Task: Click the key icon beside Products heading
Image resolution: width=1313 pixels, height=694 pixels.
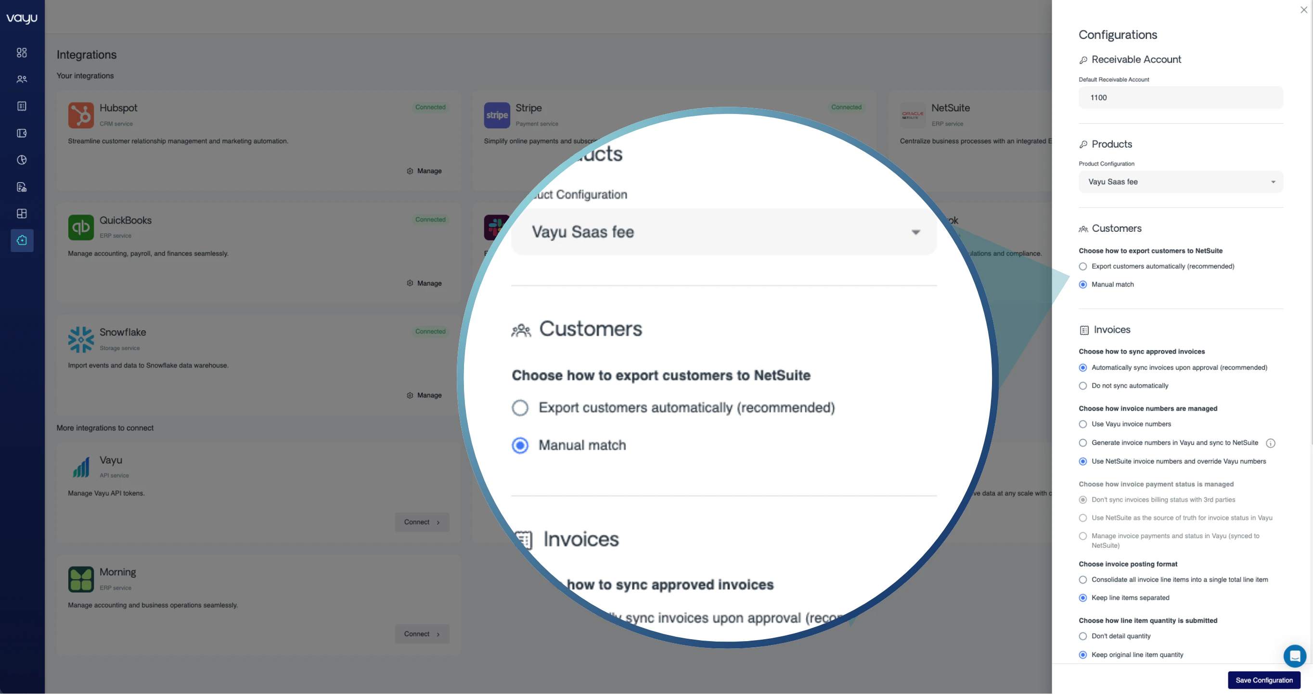Action: 1083,145
